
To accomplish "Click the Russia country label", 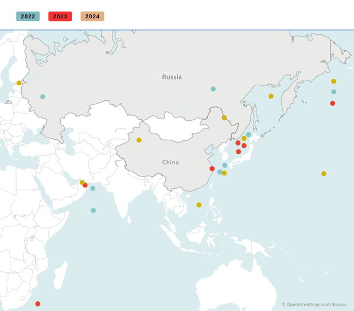I will (172, 77).
